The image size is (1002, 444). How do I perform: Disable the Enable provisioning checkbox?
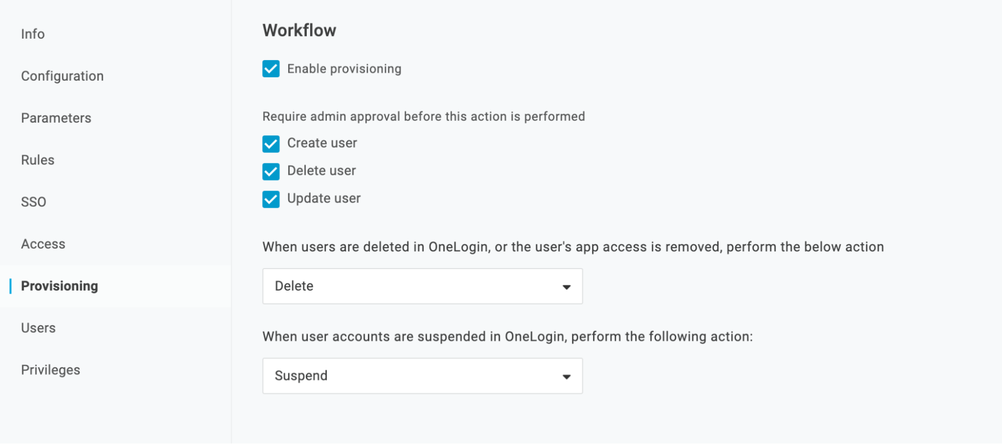click(271, 69)
